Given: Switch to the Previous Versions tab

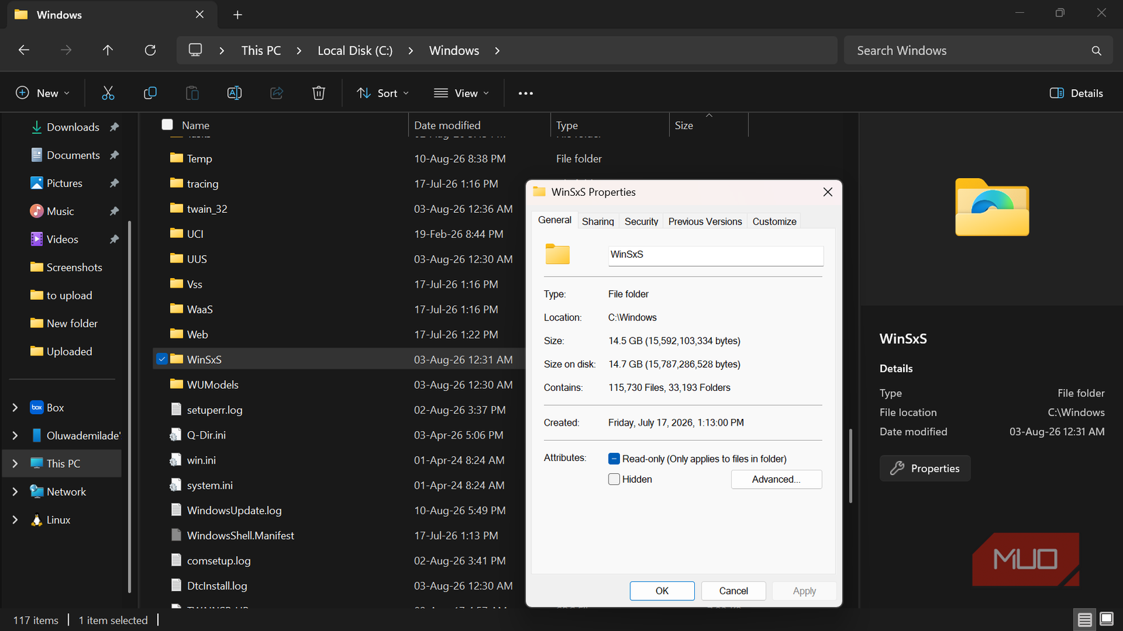Looking at the screenshot, I should [x=705, y=222].
